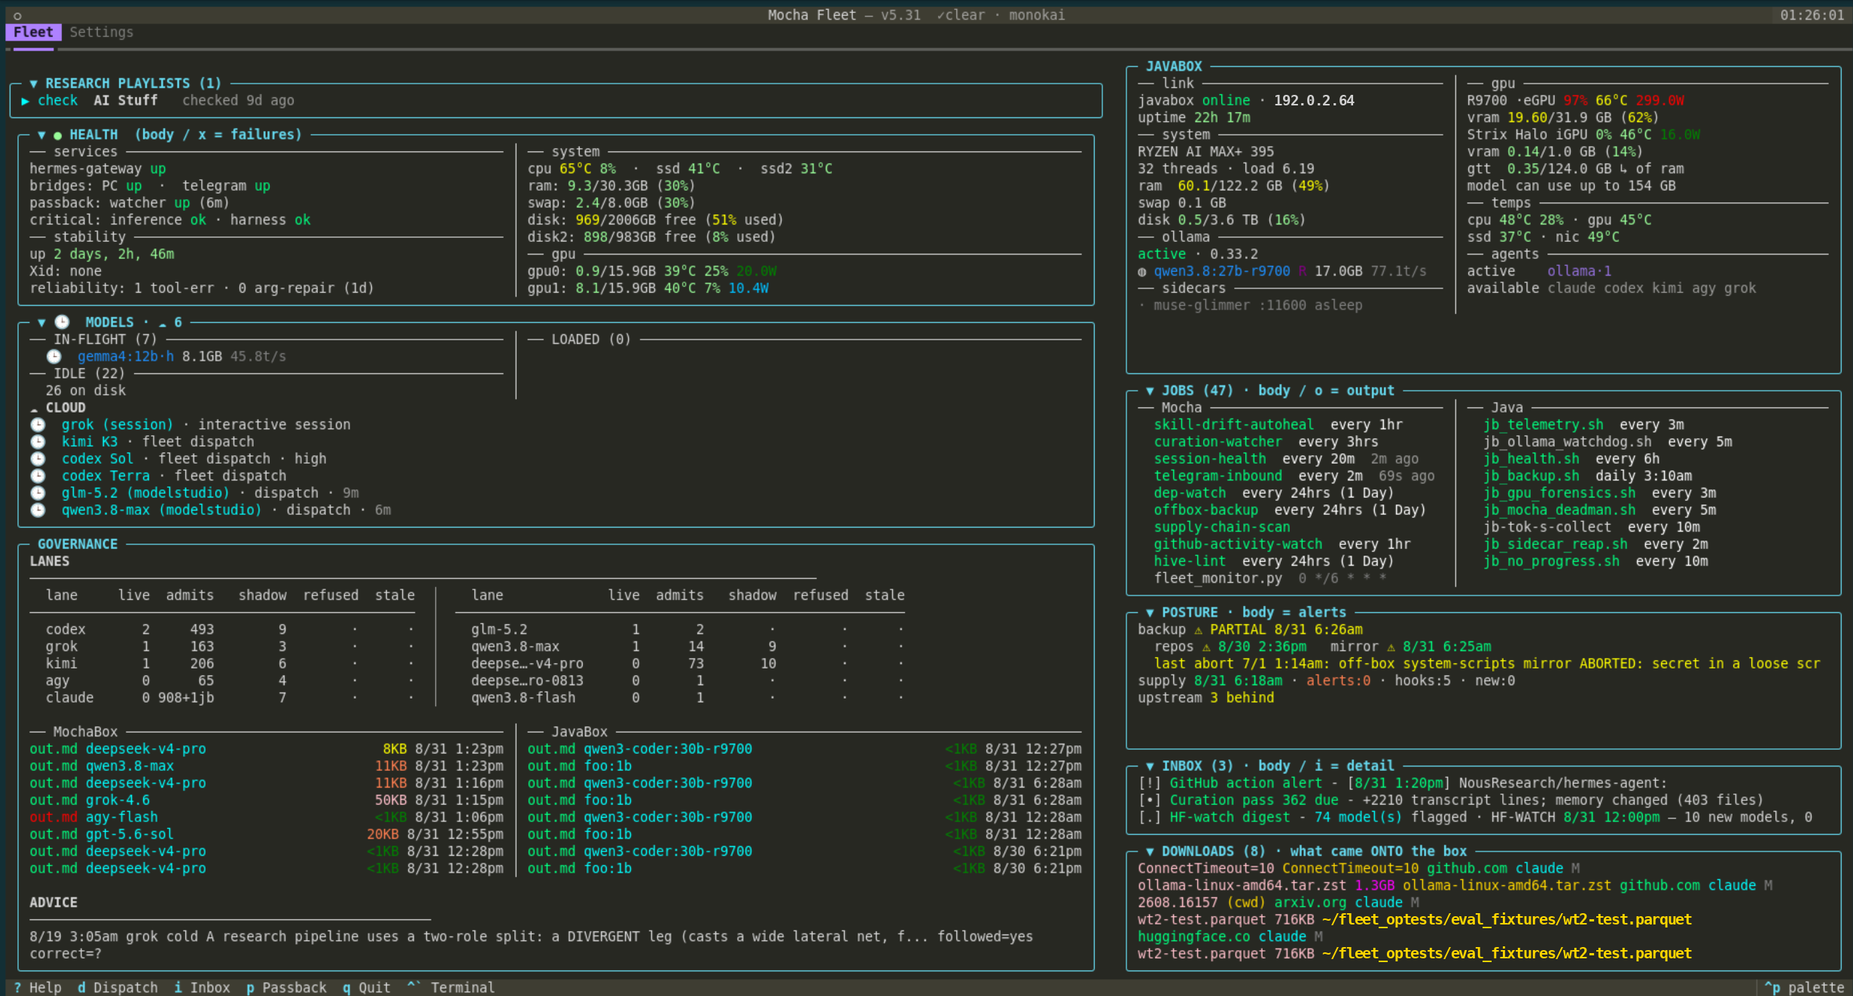Open Passback from the footer bar
This screenshot has width=1853, height=996.
click(x=287, y=988)
